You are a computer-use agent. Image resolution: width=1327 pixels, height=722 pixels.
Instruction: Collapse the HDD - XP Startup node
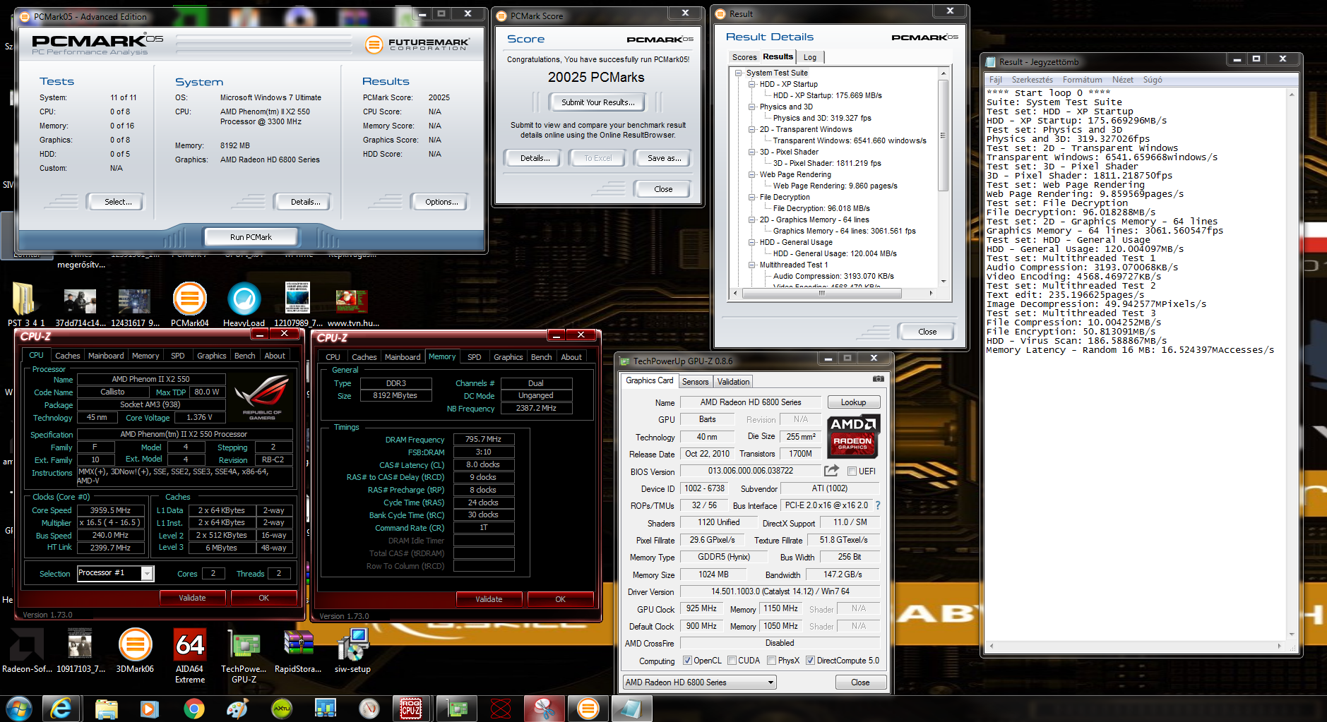coord(752,84)
